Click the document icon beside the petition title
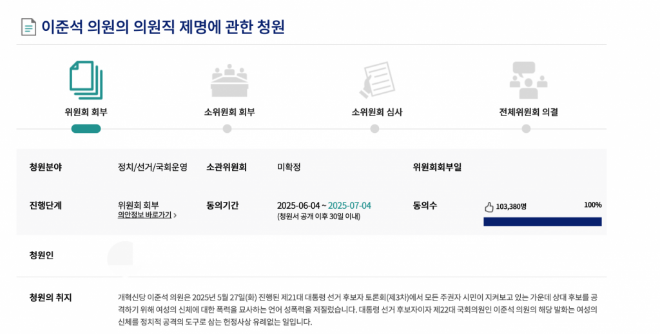The height and width of the screenshot is (334, 660). (x=28, y=27)
